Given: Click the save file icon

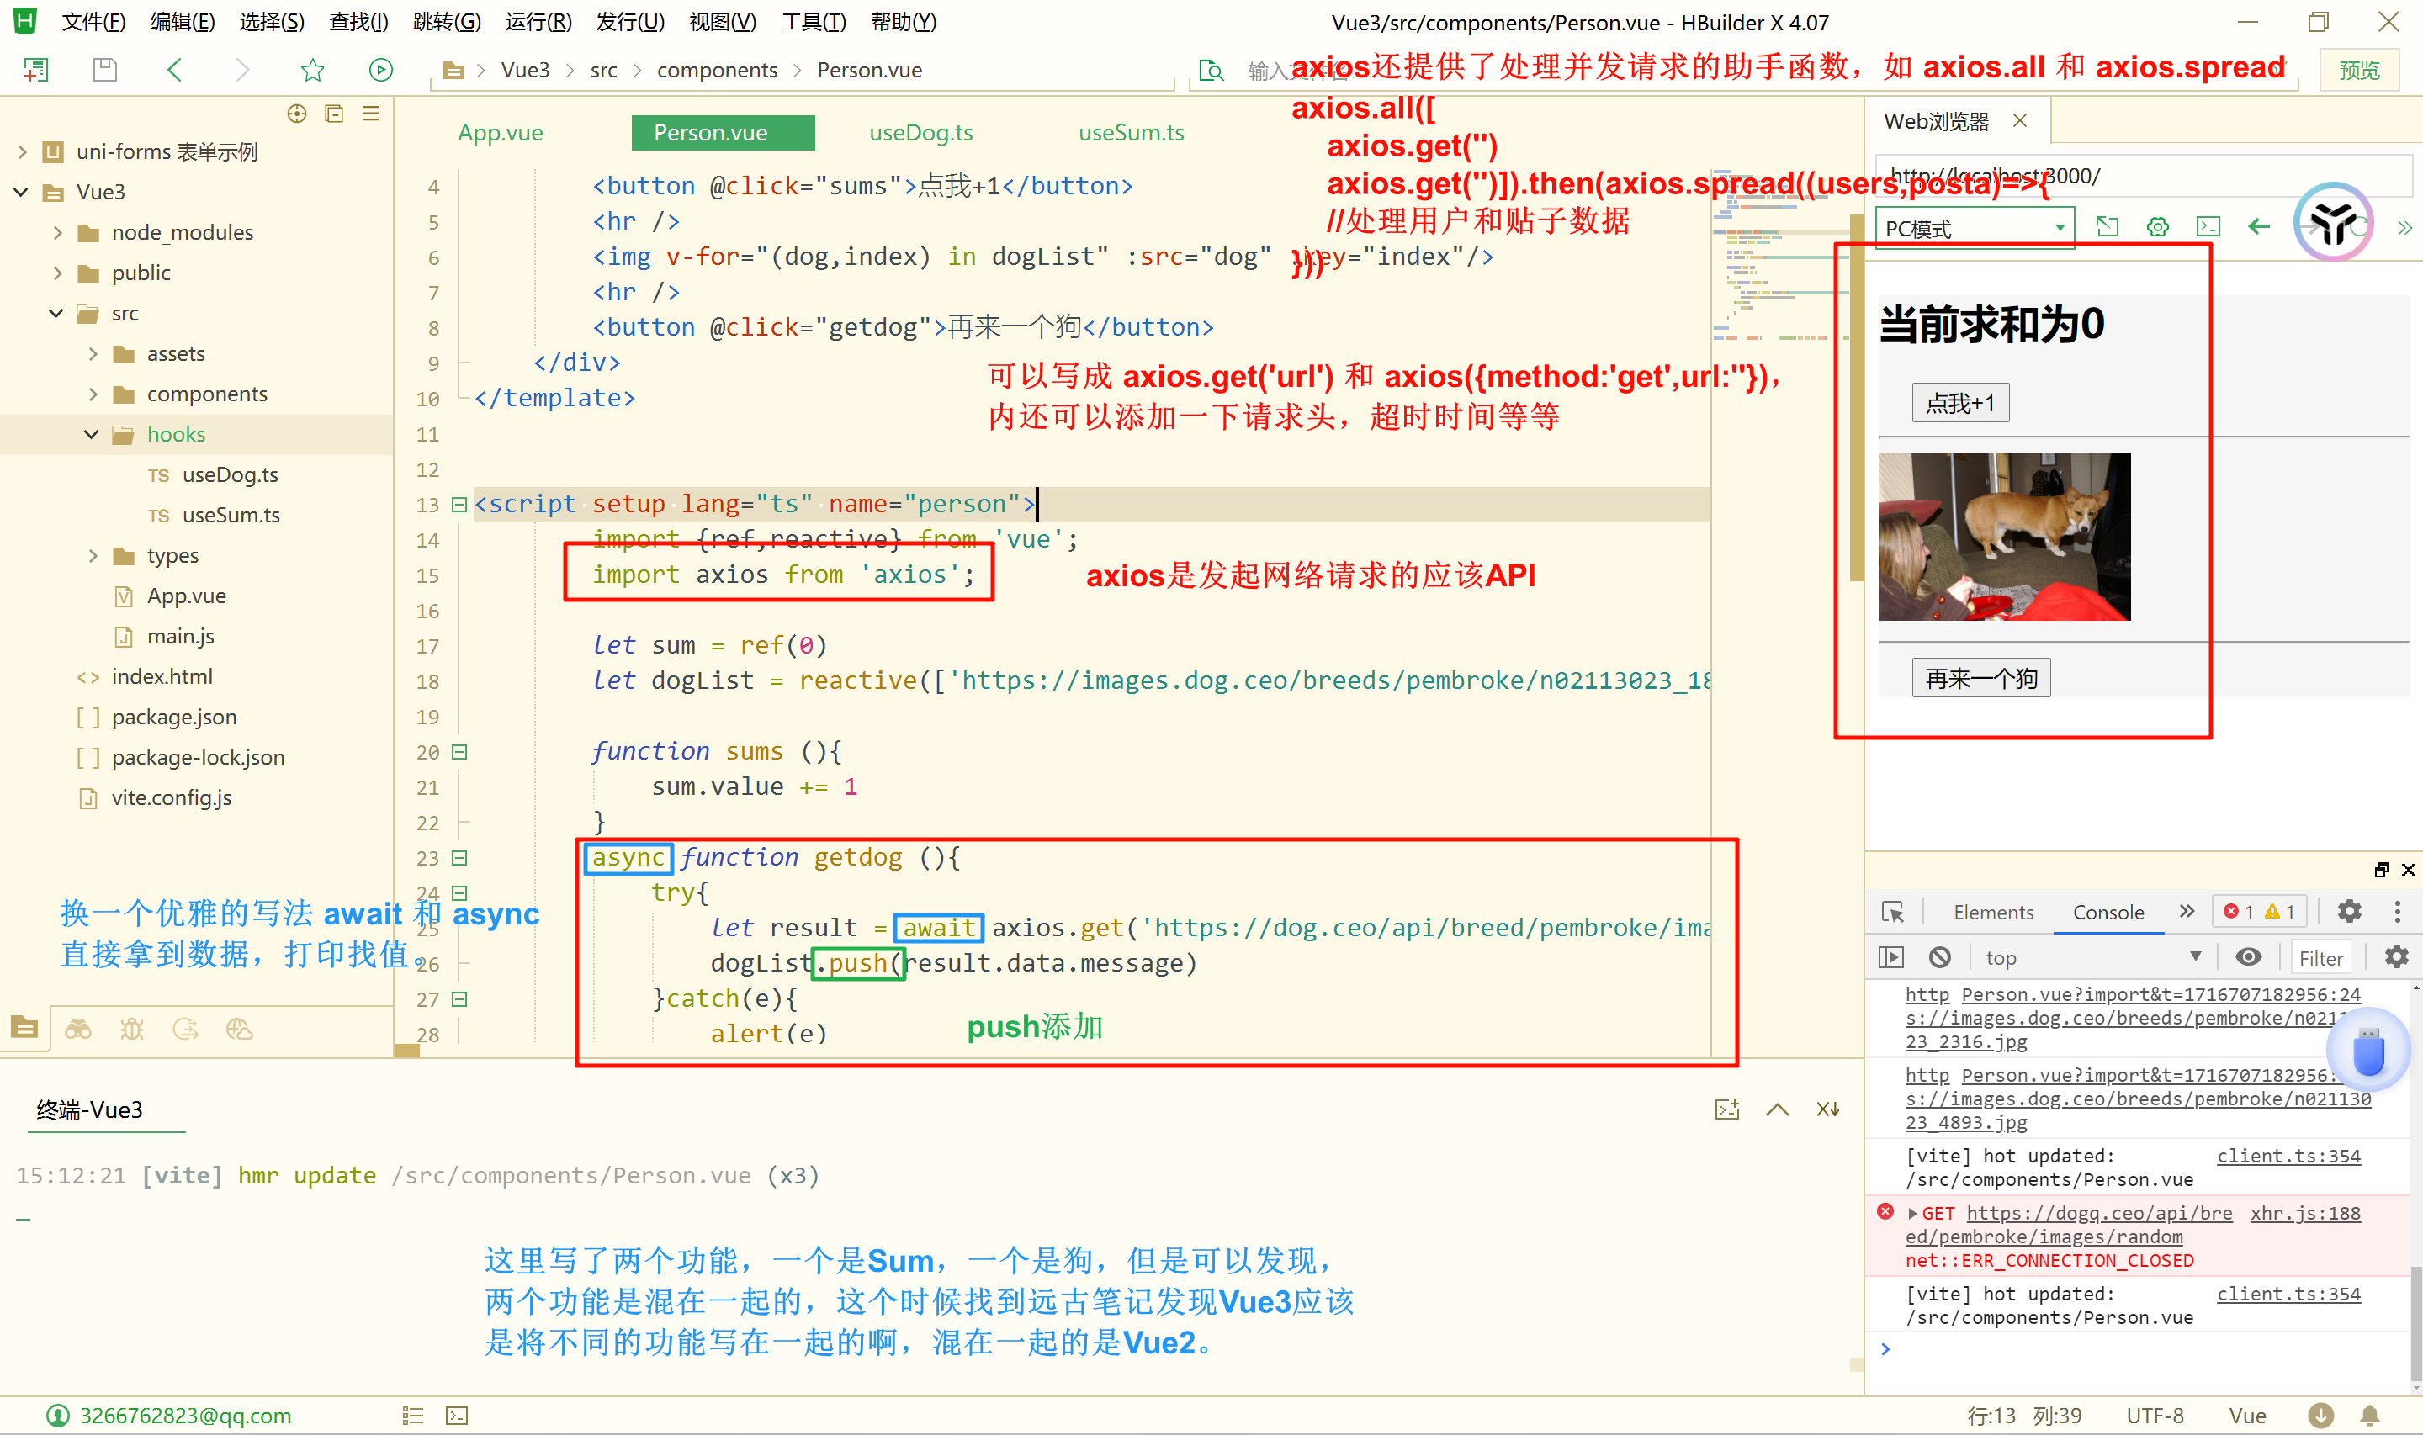Looking at the screenshot, I should 104,70.
